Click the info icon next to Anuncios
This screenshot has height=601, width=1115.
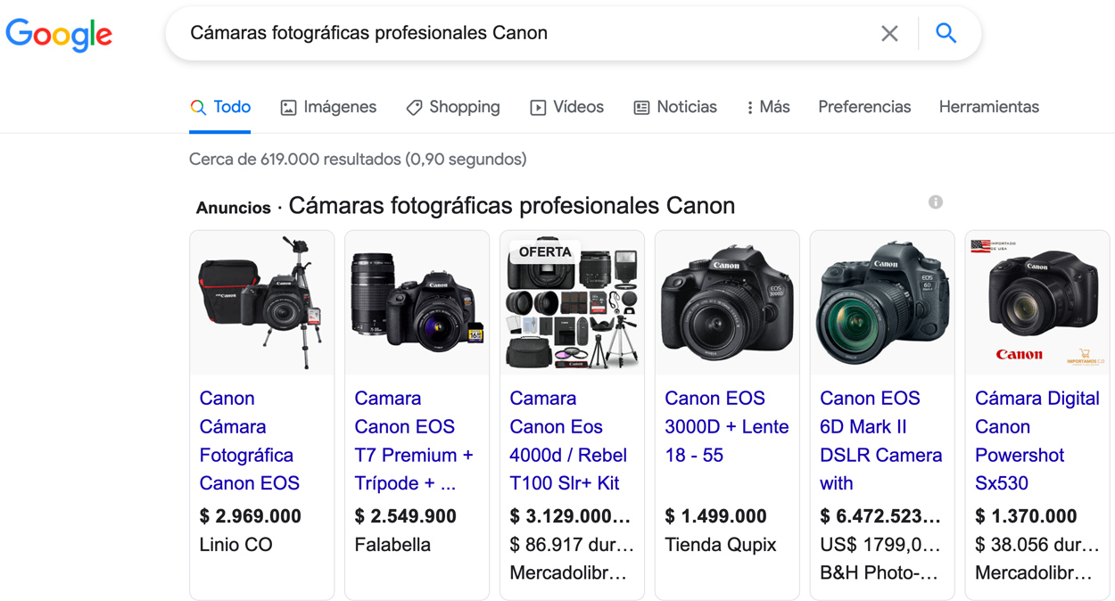[x=935, y=202]
